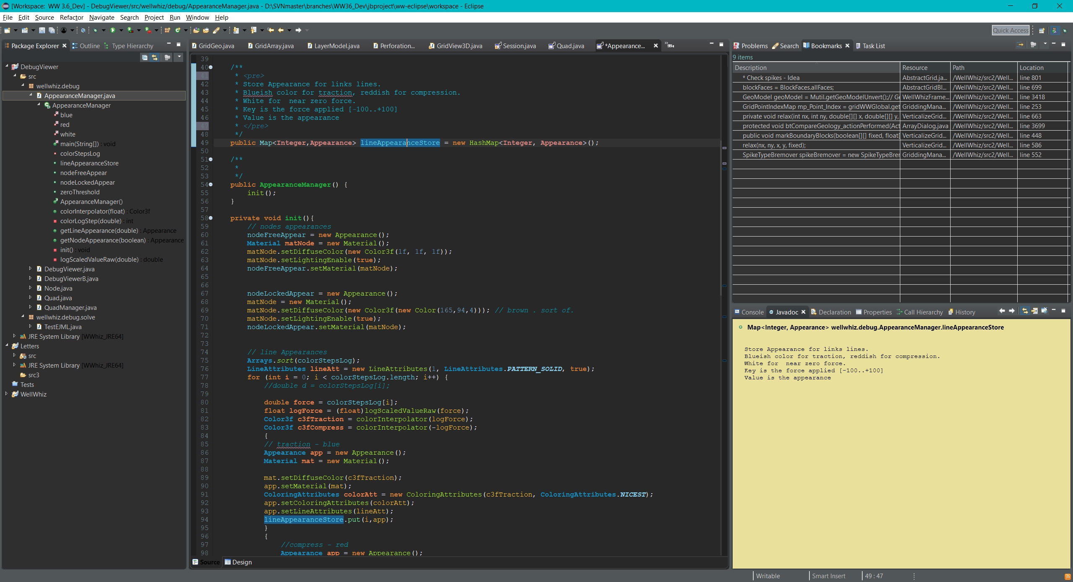The image size is (1073, 582).
Task: Open the Refactor menu
Action: [71, 17]
